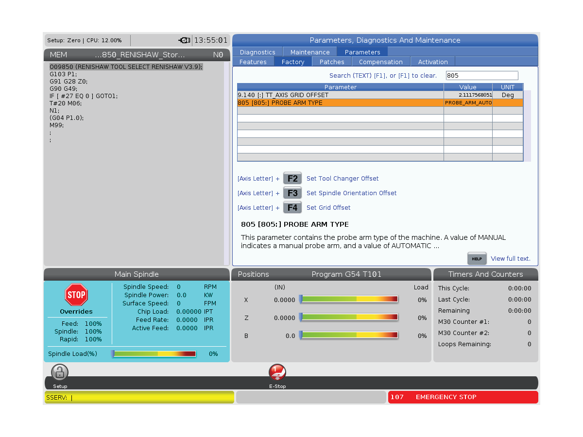Click the Setup lock icon

60,372
